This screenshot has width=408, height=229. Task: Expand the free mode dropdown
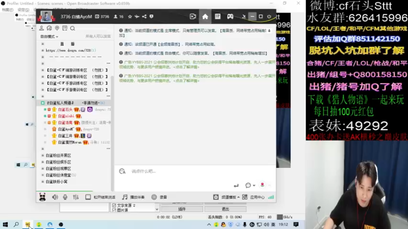pyautogui.click(x=49, y=37)
